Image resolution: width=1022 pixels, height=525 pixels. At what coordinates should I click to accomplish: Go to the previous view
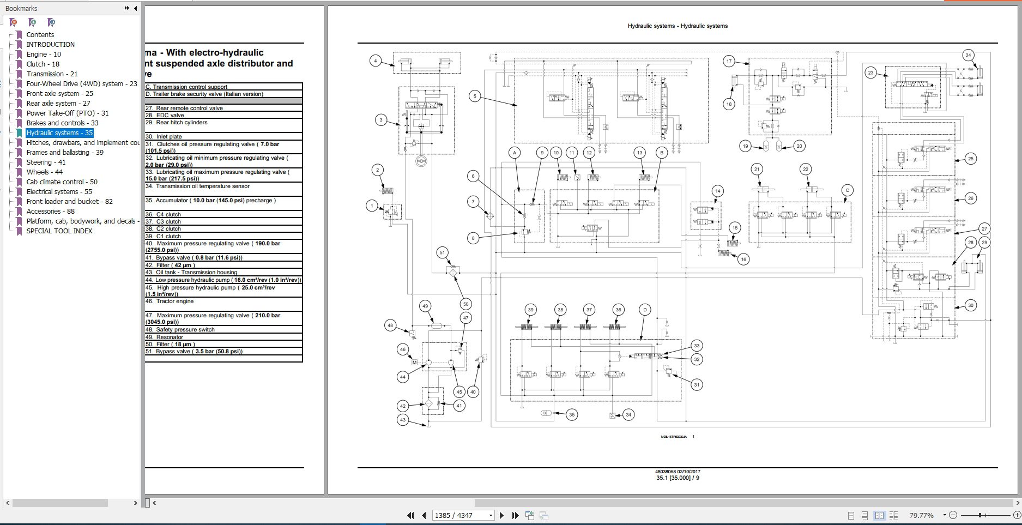(529, 515)
